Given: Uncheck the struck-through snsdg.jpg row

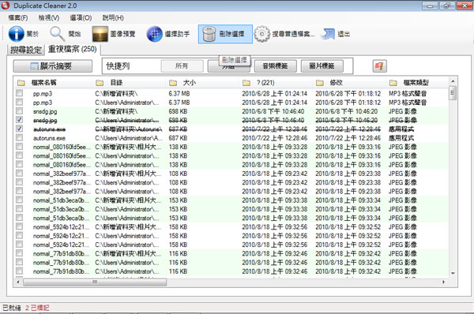Looking at the screenshot, I should pyautogui.click(x=19, y=120).
